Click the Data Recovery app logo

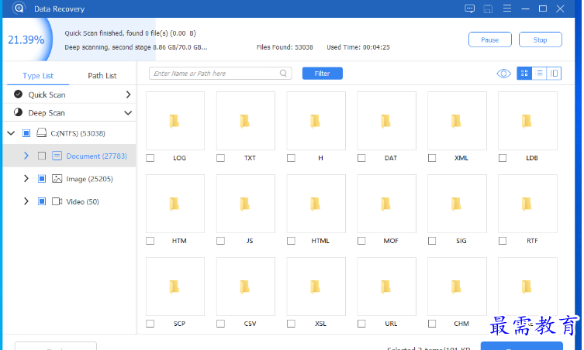19,8
